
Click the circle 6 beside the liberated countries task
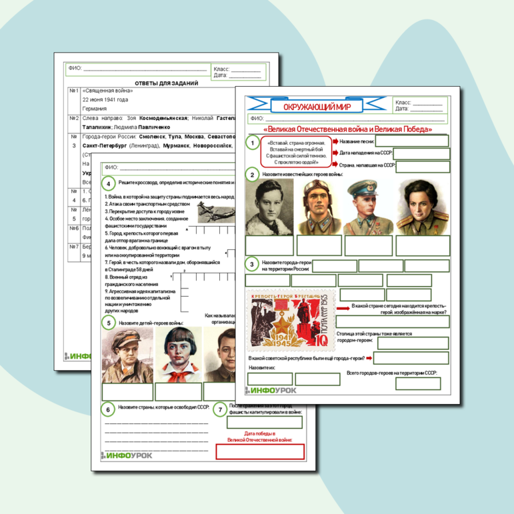(107, 409)
